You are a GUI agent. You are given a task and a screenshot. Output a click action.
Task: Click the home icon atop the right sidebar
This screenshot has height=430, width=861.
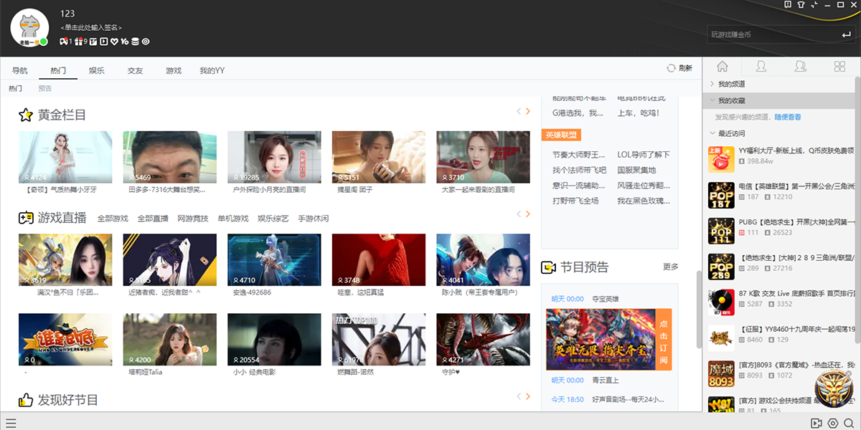(x=721, y=67)
